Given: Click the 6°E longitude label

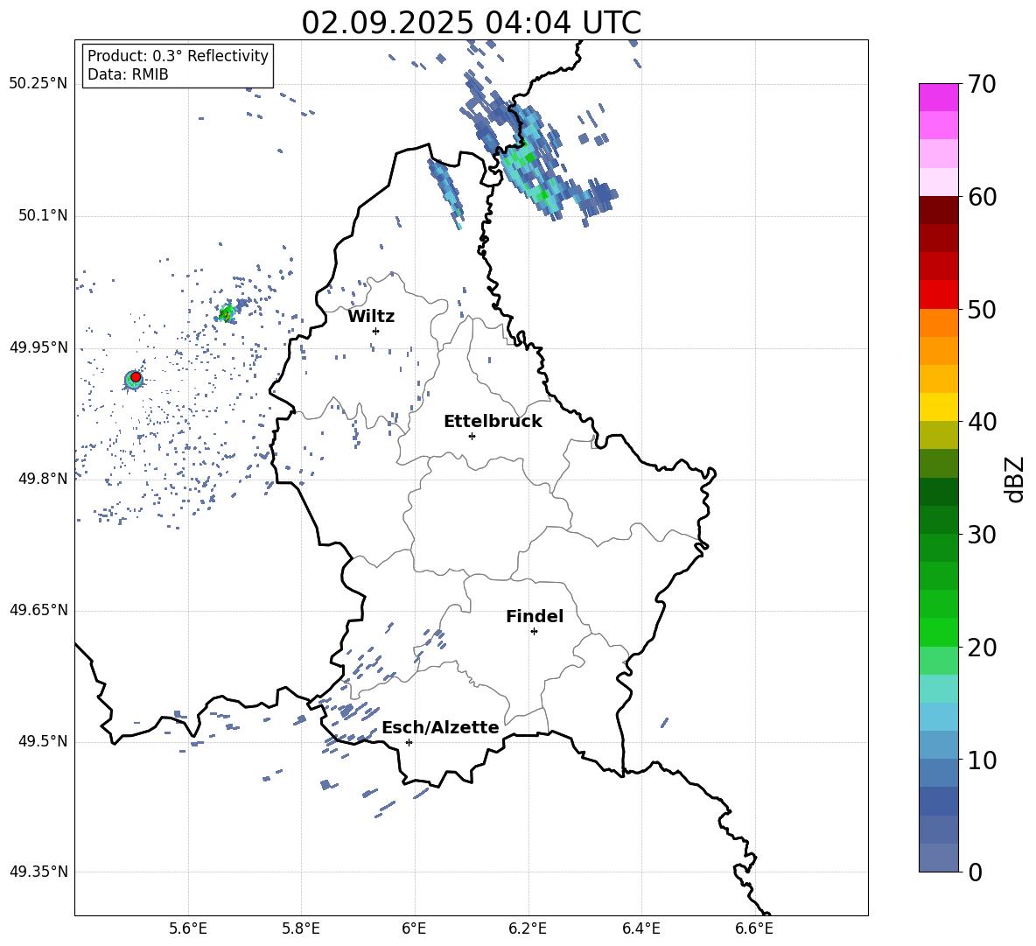Looking at the screenshot, I should pos(414,928).
